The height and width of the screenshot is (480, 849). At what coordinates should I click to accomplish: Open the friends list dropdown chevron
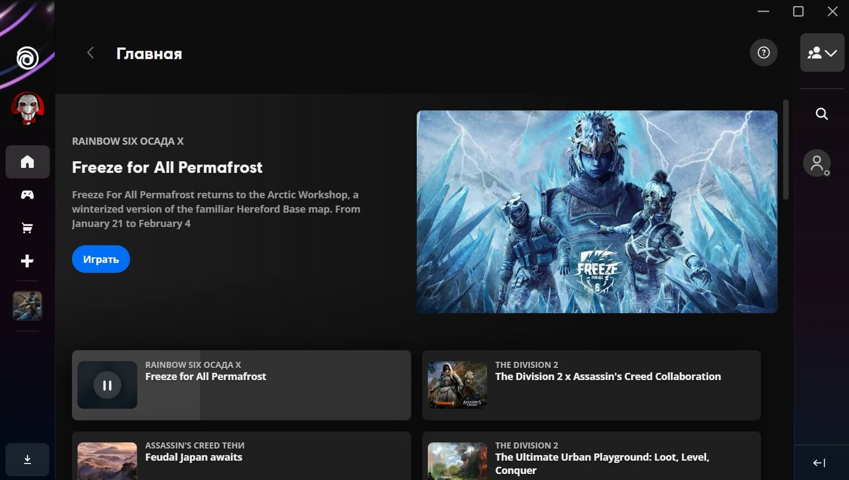[829, 53]
